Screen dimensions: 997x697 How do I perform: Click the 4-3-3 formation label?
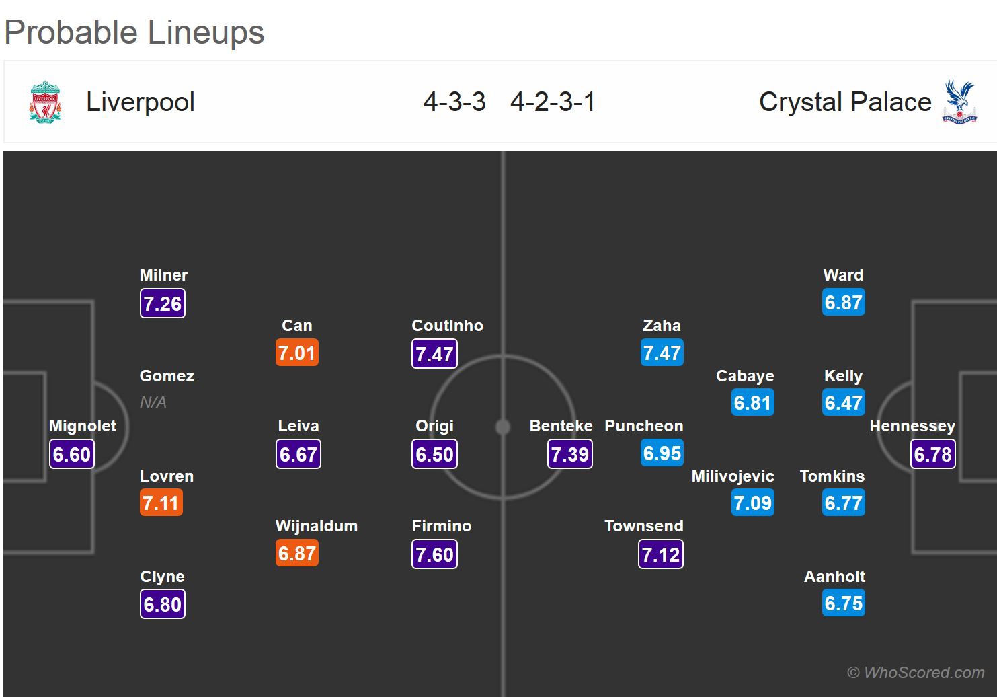coord(454,102)
